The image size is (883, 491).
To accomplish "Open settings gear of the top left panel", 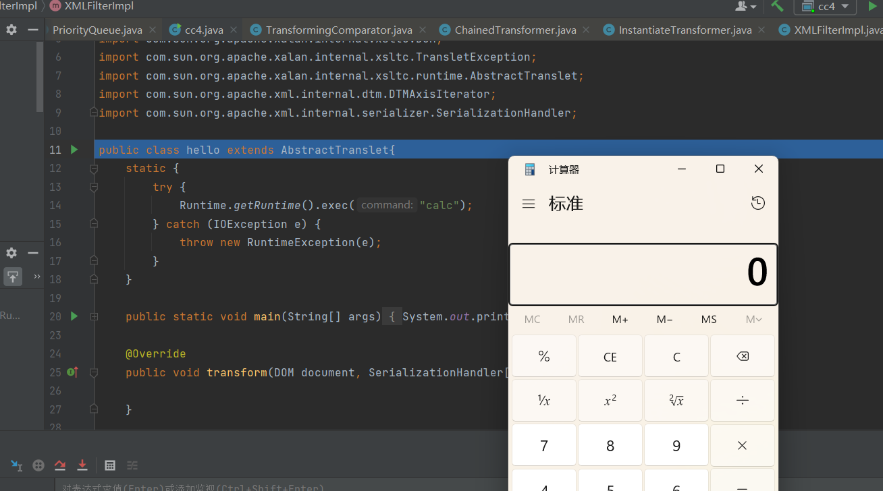I will (11, 30).
